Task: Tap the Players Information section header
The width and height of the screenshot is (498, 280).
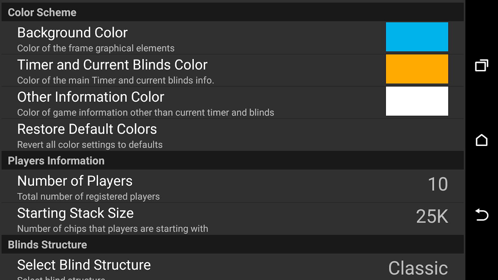Action: pos(56,161)
